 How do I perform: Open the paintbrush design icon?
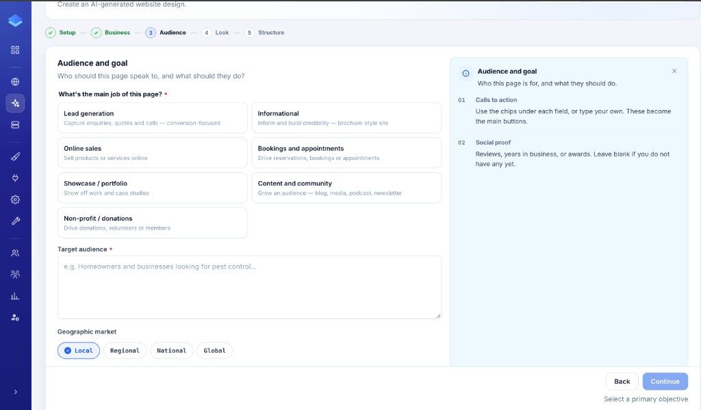click(15, 156)
